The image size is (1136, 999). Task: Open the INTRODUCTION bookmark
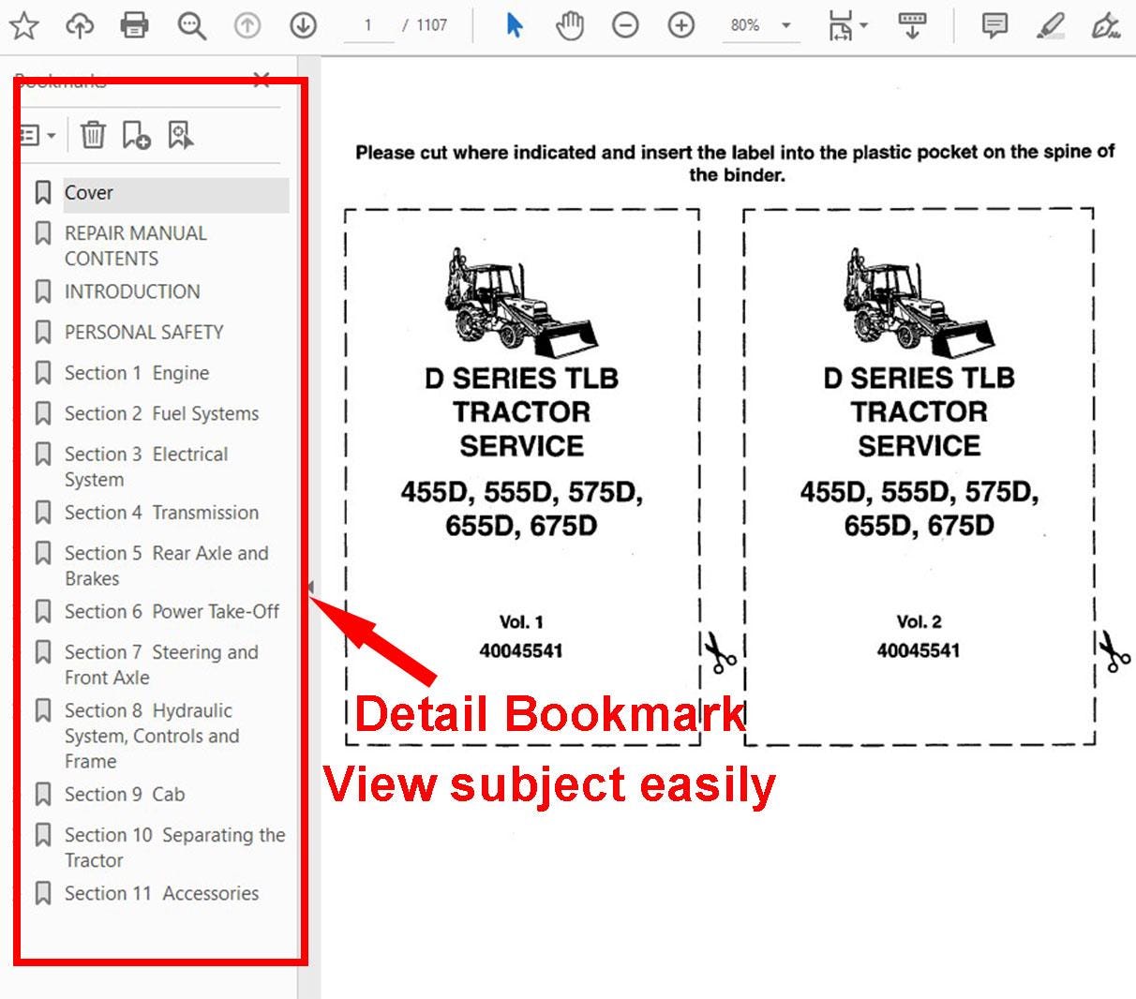[x=132, y=291]
